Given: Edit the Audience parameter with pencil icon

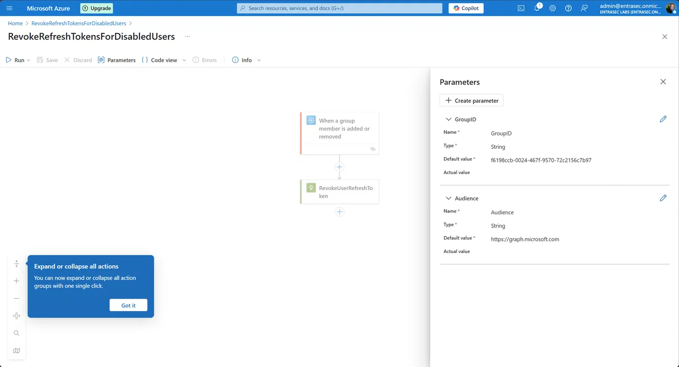Looking at the screenshot, I should point(663,198).
